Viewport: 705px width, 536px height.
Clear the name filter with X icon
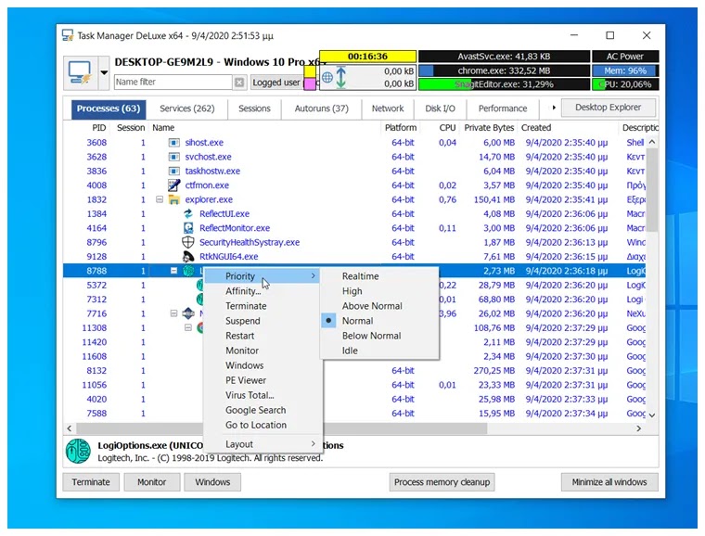pos(239,83)
